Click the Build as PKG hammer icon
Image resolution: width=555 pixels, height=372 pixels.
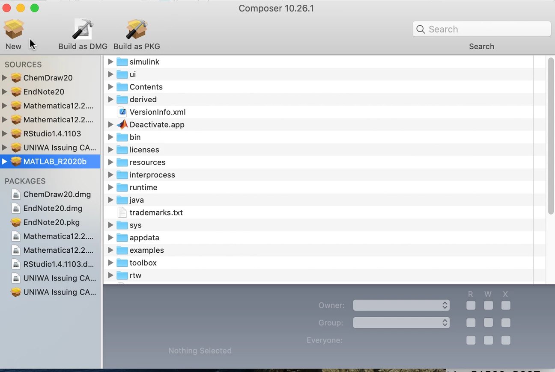point(137,29)
